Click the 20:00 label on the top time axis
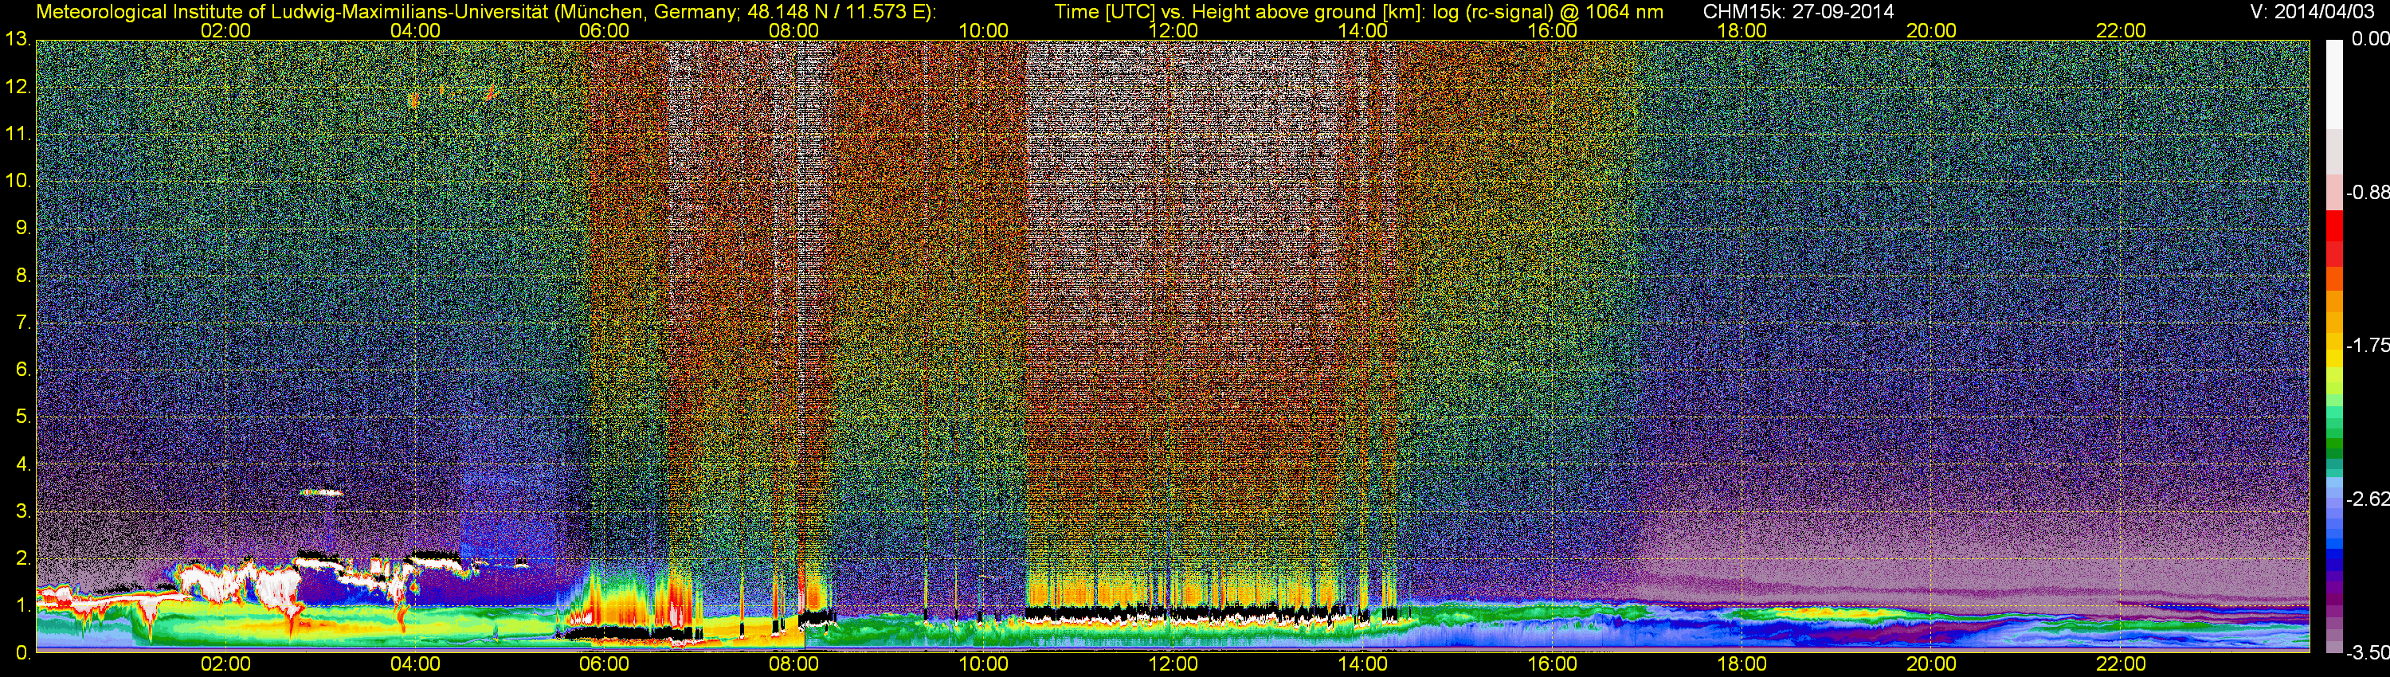This screenshot has width=2390, height=677. pyautogui.click(x=1931, y=30)
